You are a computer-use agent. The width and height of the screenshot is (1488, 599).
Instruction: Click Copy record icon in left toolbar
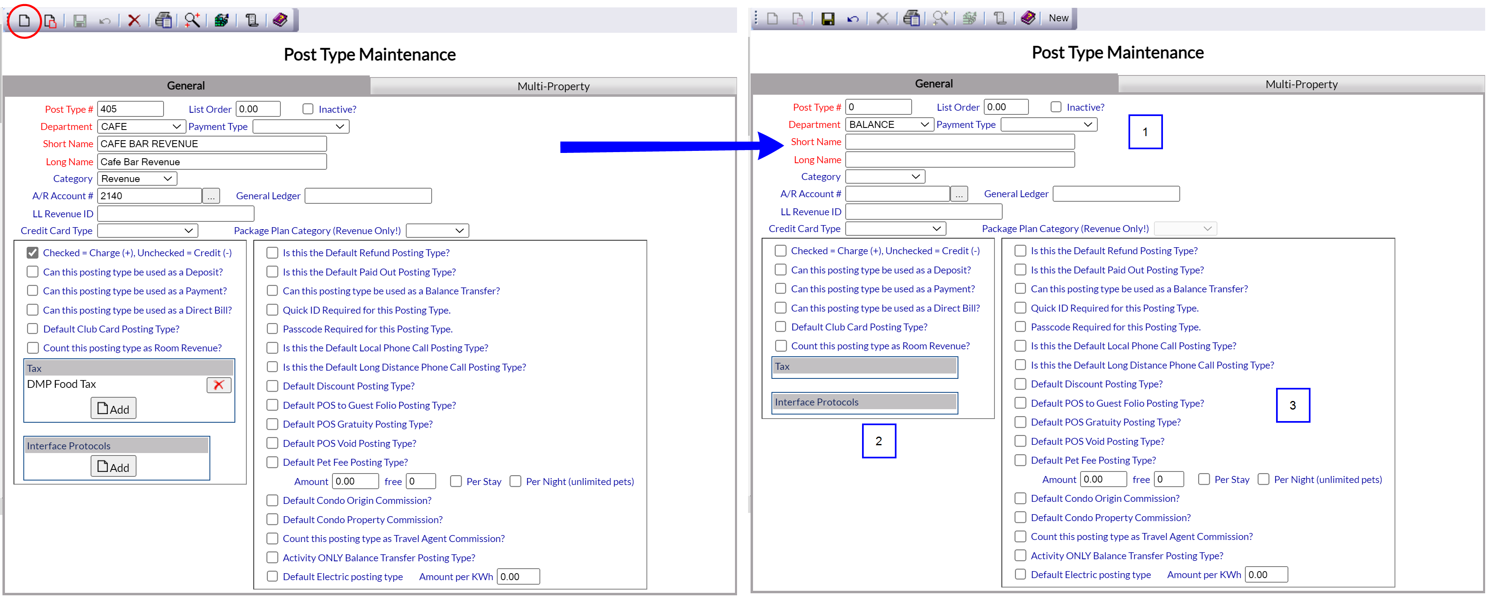(50, 21)
